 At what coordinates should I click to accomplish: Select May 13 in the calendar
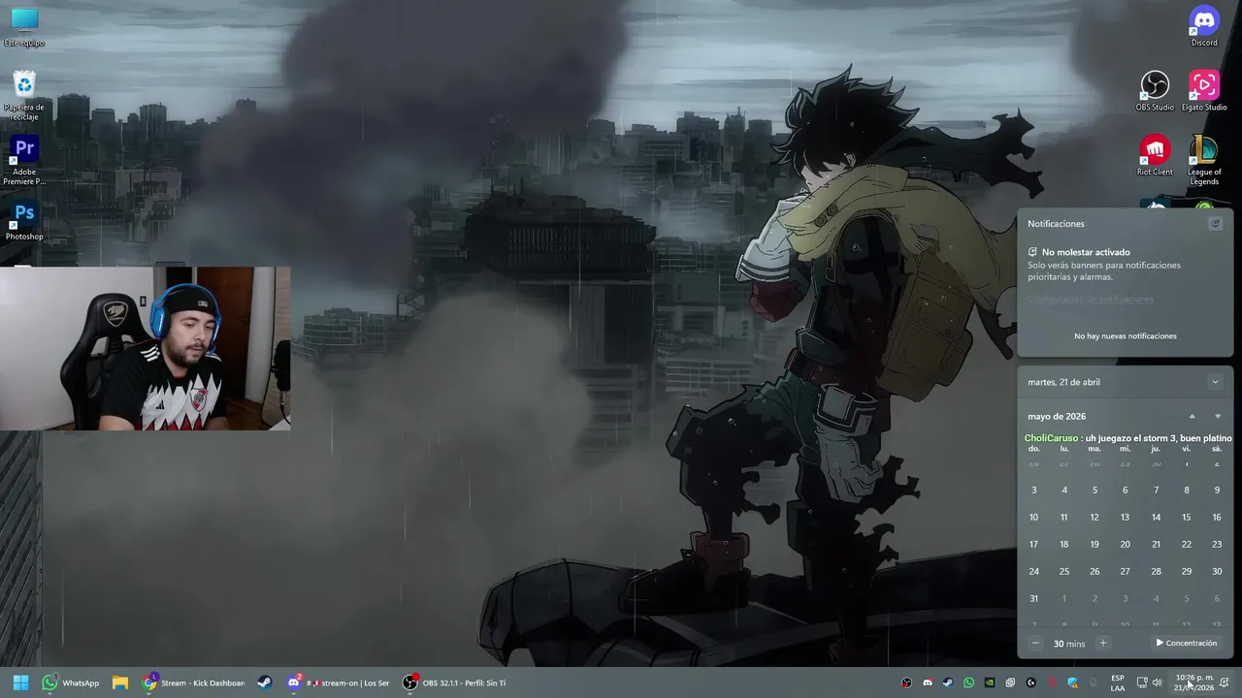pyautogui.click(x=1125, y=518)
